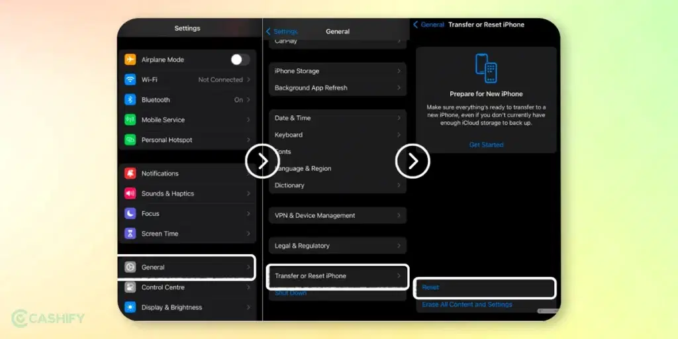This screenshot has height=339, width=678.
Task: Open Date & Time chevron
Action: click(x=399, y=118)
